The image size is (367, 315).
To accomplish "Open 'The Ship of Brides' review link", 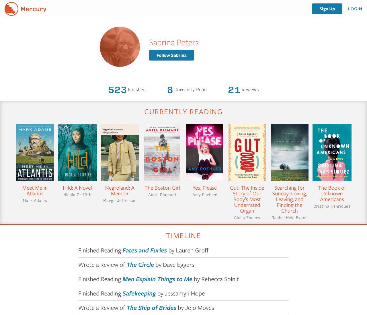I will coord(152,308).
